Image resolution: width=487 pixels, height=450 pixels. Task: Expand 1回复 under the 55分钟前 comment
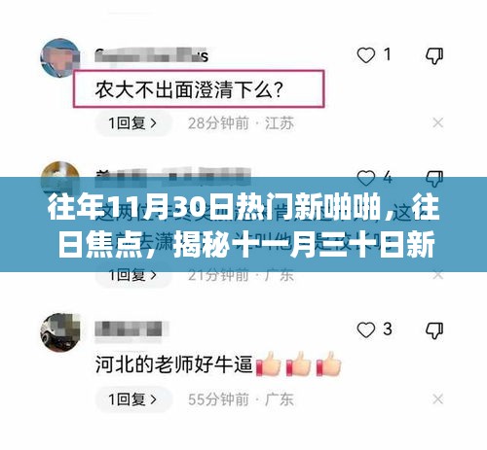click(132, 399)
